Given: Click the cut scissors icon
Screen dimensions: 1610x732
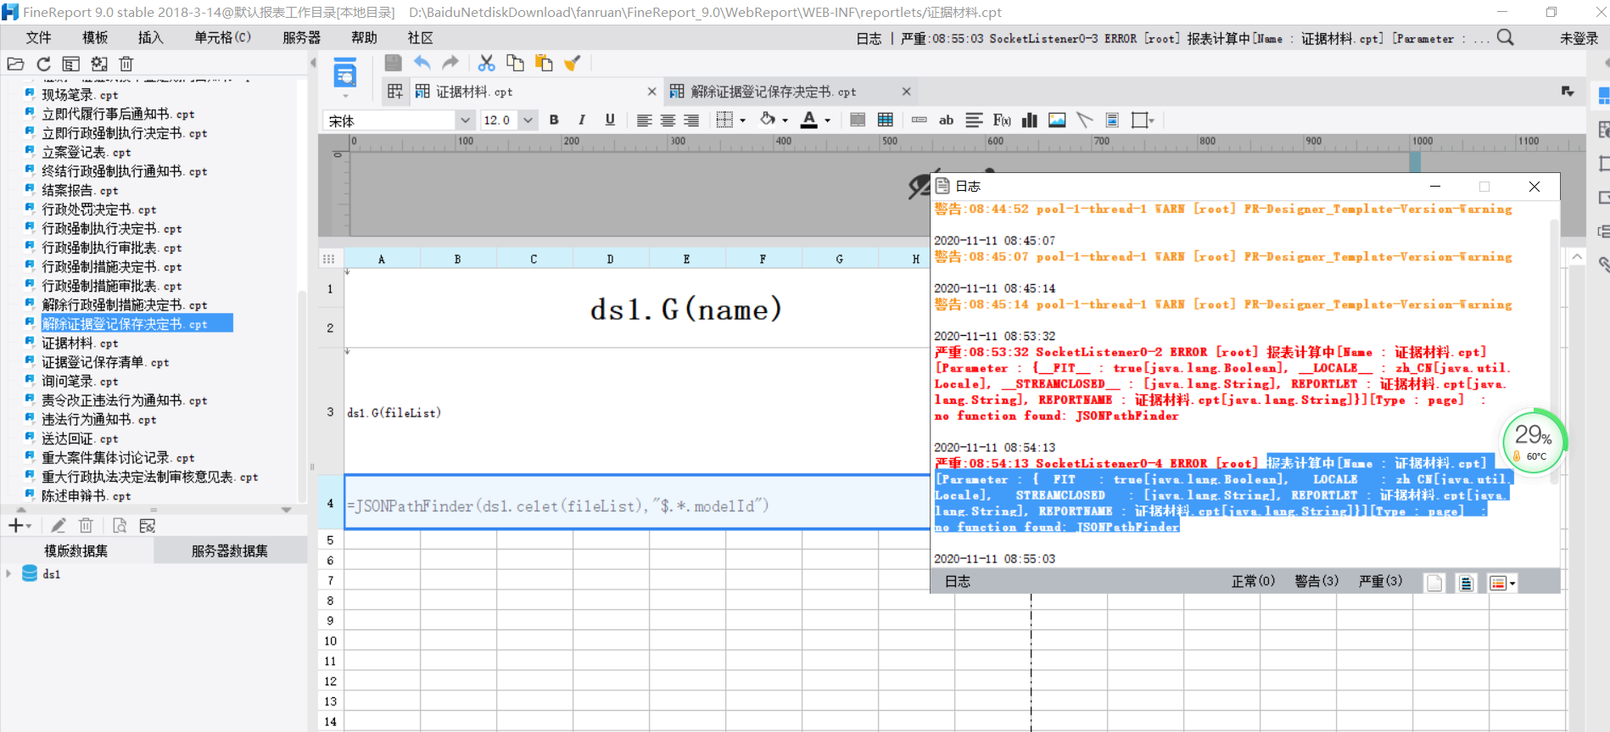Looking at the screenshot, I should [x=486, y=63].
